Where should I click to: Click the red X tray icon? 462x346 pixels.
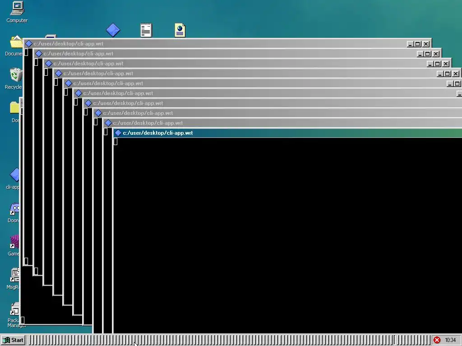(437, 340)
